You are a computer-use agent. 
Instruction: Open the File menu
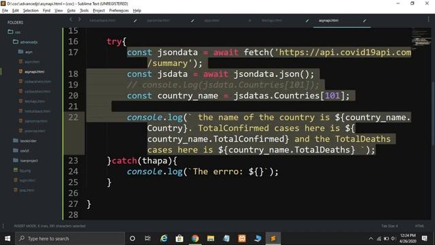point(5,11)
